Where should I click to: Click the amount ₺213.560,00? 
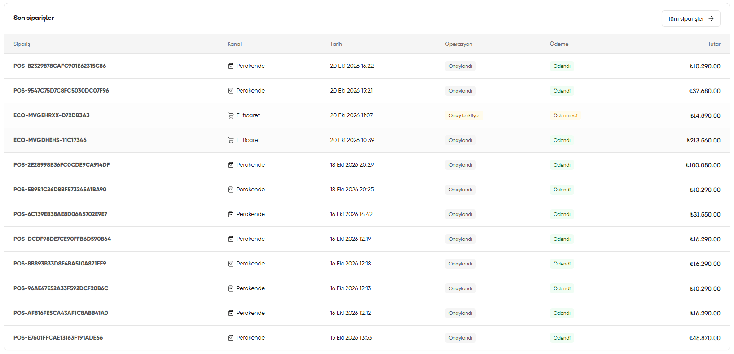pyautogui.click(x=703, y=141)
